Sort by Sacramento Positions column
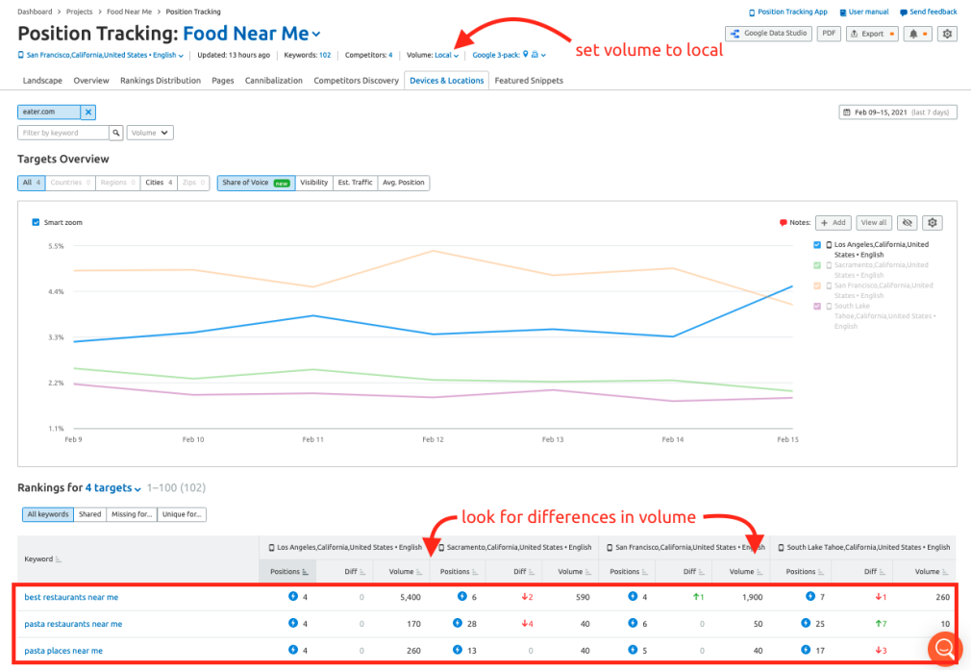The height and width of the screenshot is (670, 971). [461, 572]
